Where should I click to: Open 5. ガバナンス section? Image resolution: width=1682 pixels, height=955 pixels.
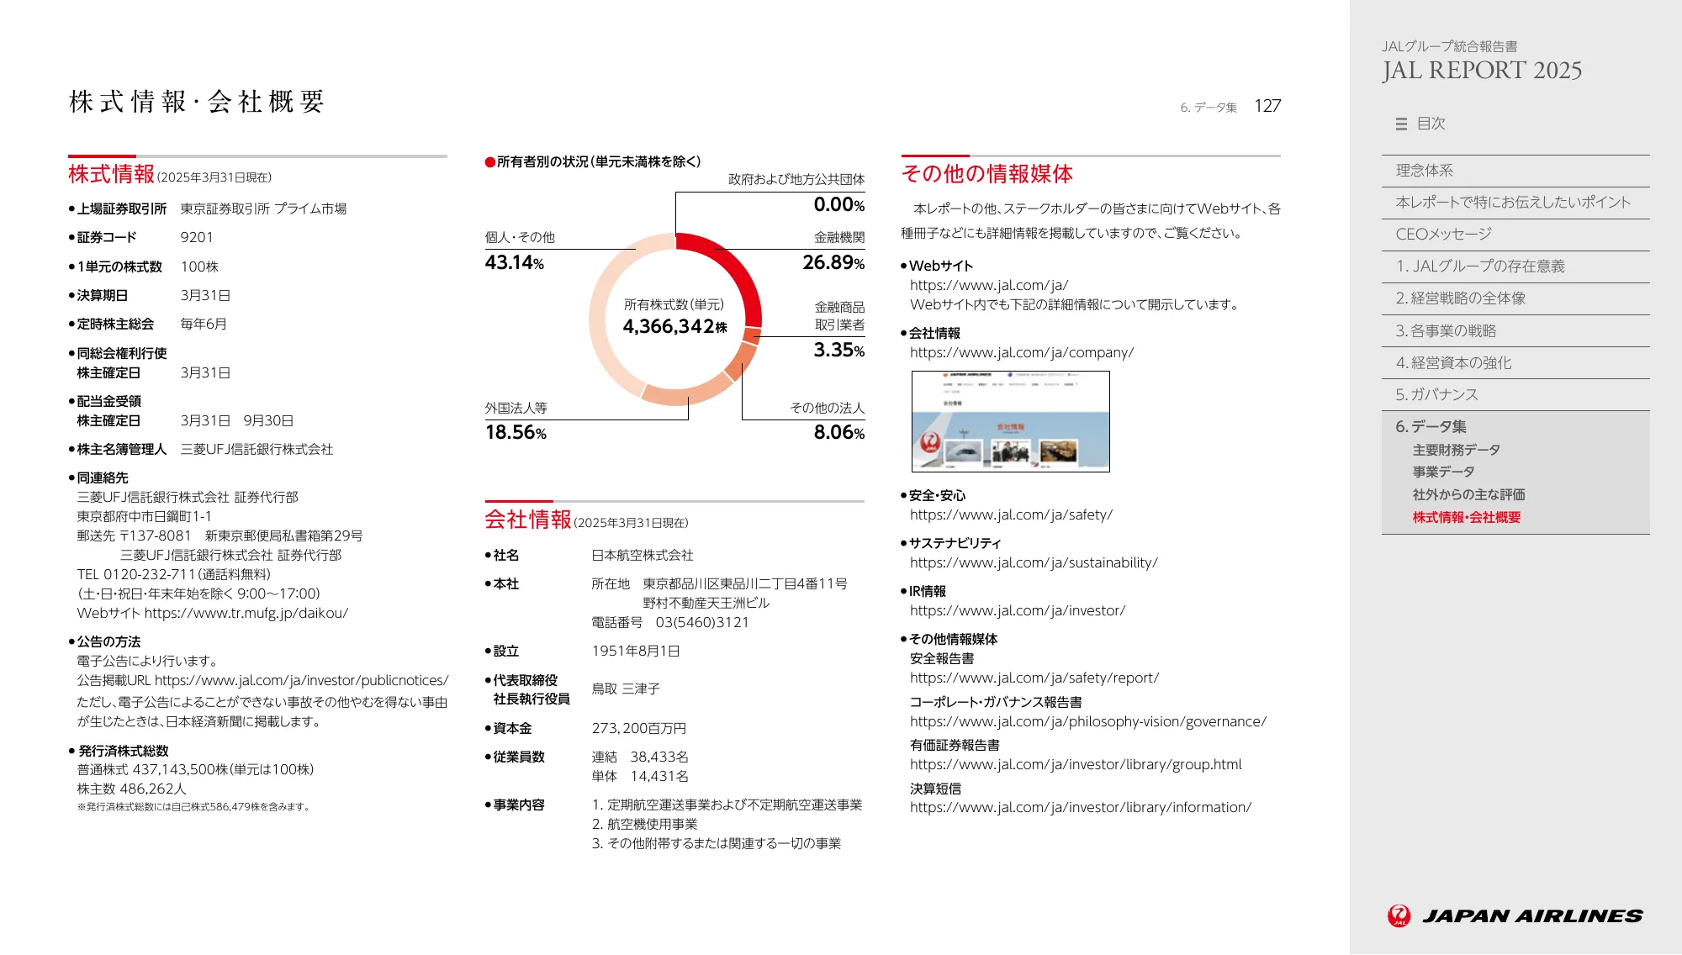1515,395
